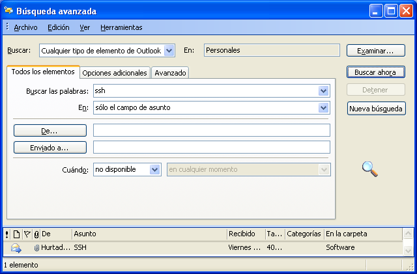Image resolution: width=417 pixels, height=274 pixels.
Task: Click the magnifying glass search icon
Action: [x=370, y=169]
